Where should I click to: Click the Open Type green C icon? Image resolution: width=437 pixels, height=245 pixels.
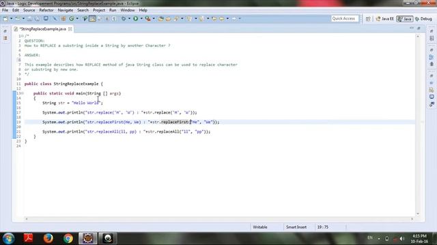pyautogui.click(x=72, y=18)
